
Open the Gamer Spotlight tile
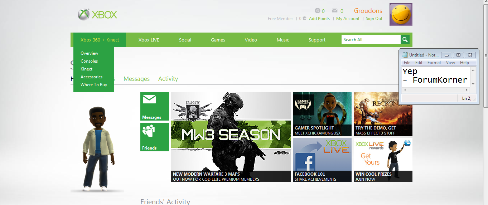[x=322, y=114]
